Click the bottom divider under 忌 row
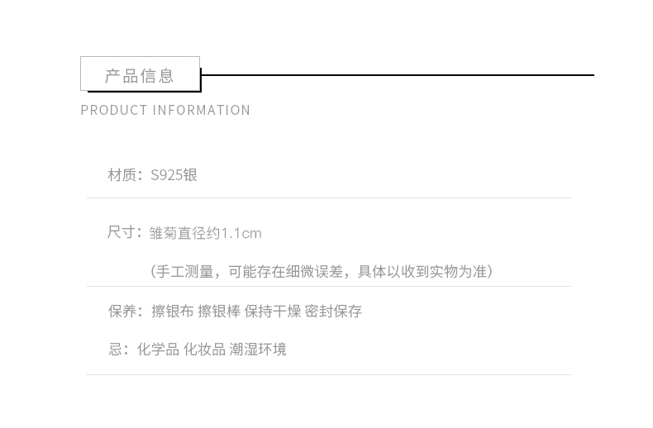This screenshot has height=428, width=653. coord(329,374)
